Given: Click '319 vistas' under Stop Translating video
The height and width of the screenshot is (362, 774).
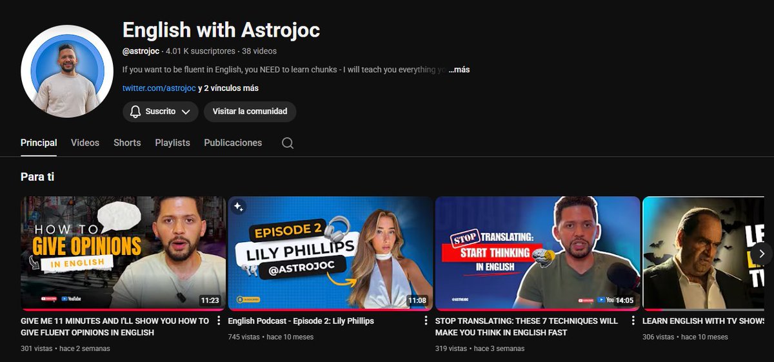Looking at the screenshot, I should 451,348.
